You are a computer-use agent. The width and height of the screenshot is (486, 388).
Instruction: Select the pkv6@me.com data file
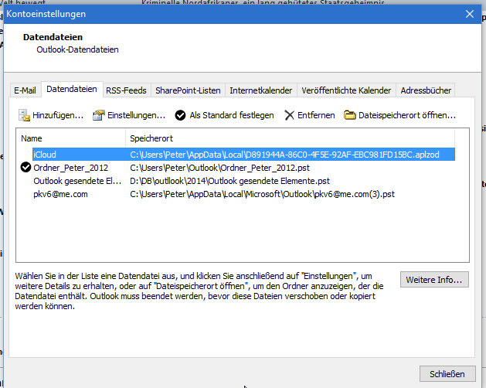click(x=60, y=194)
